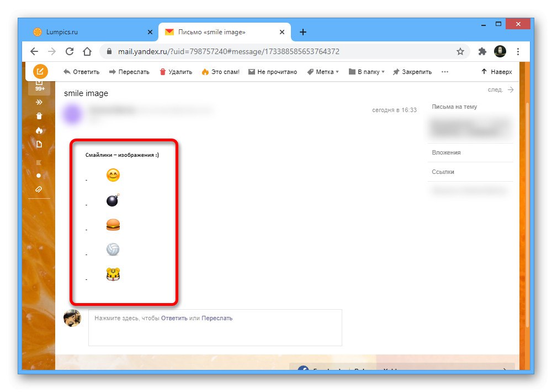Image resolution: width=552 pixels, height=392 pixels.
Task: Open the Chrome three-dot menu
Action: [x=518, y=51]
